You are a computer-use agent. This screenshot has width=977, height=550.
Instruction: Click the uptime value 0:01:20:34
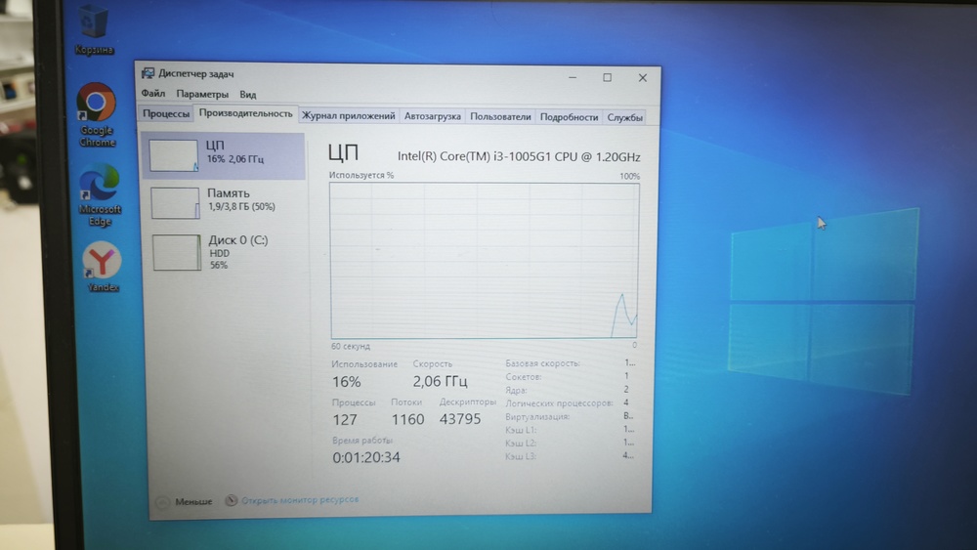(365, 457)
